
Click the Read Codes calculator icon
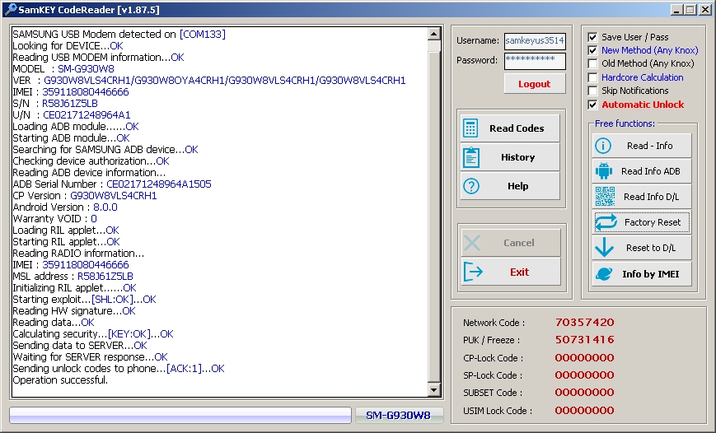coord(470,128)
